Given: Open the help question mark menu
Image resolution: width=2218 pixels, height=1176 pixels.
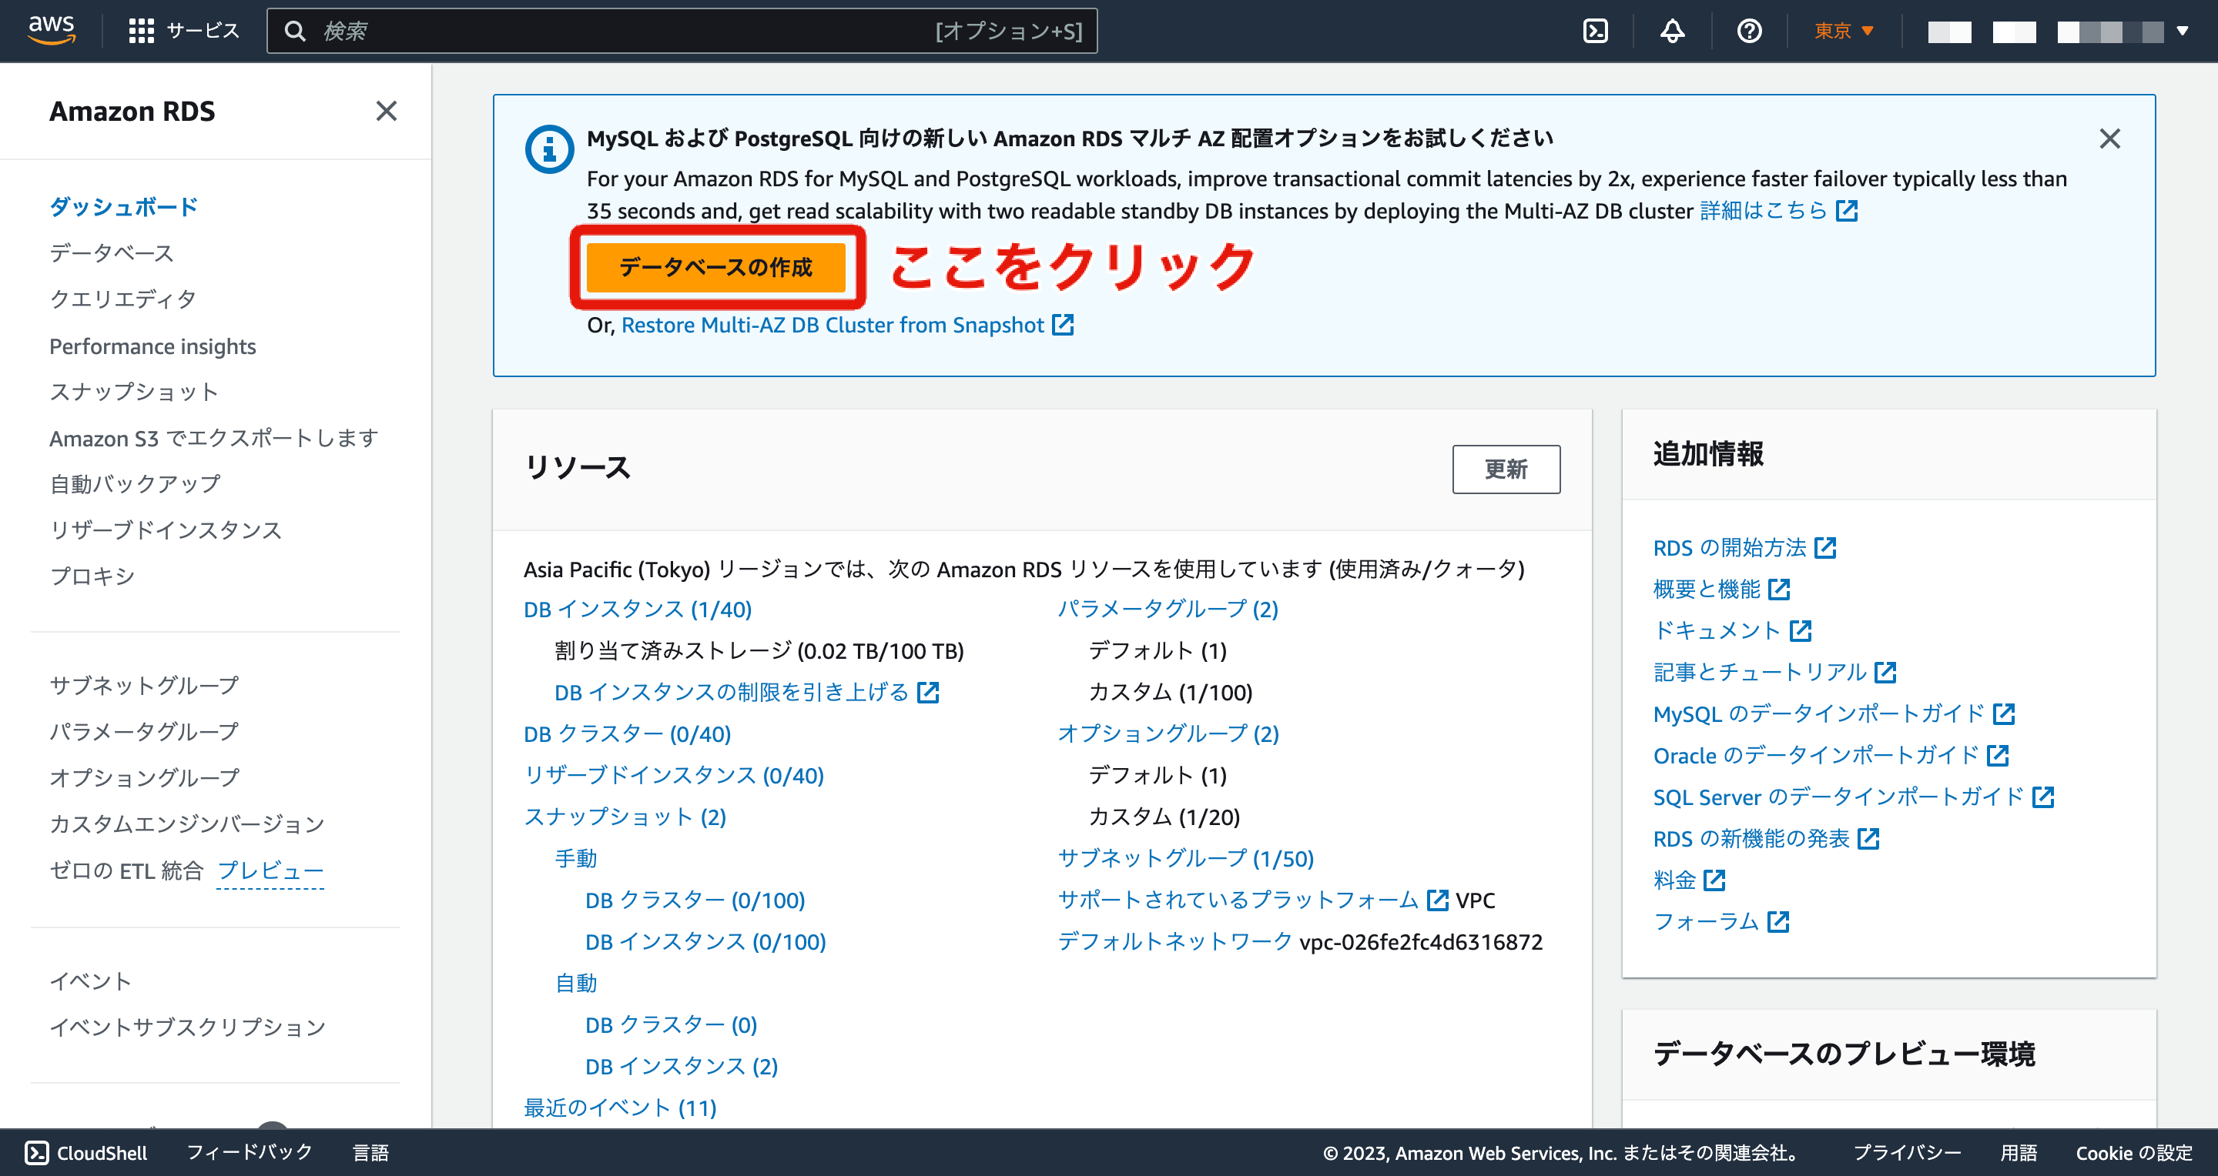Looking at the screenshot, I should [x=1749, y=31].
